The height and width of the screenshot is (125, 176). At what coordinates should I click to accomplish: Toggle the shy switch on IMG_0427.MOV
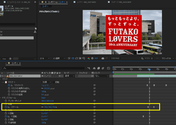[x=42, y=76]
